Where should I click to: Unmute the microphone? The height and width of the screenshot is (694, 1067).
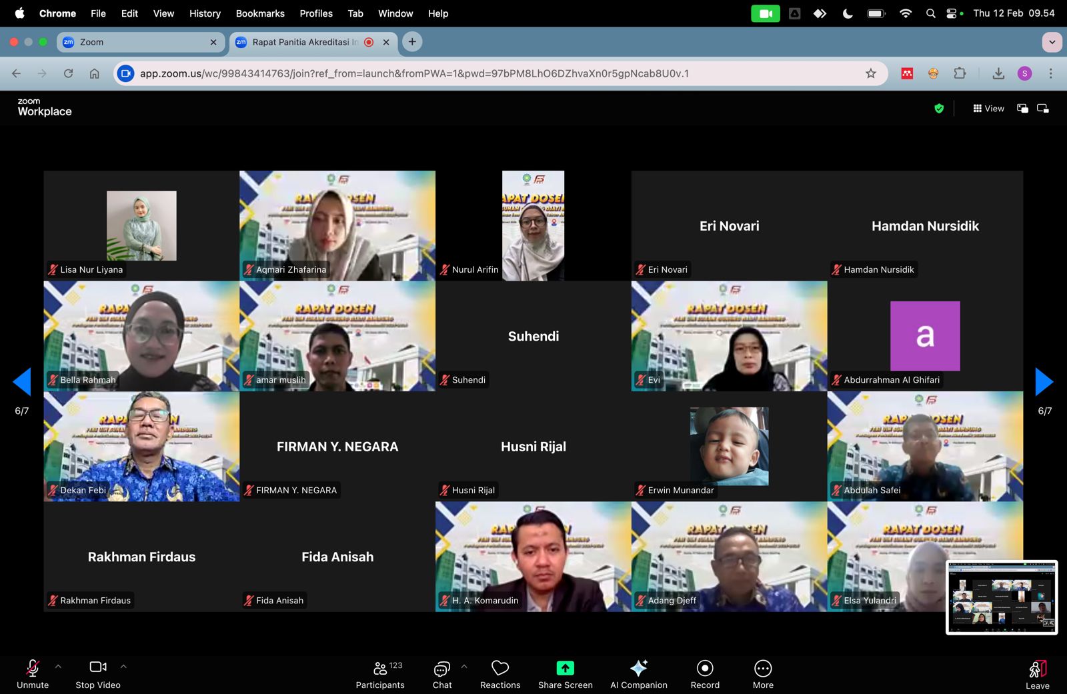[33, 674]
